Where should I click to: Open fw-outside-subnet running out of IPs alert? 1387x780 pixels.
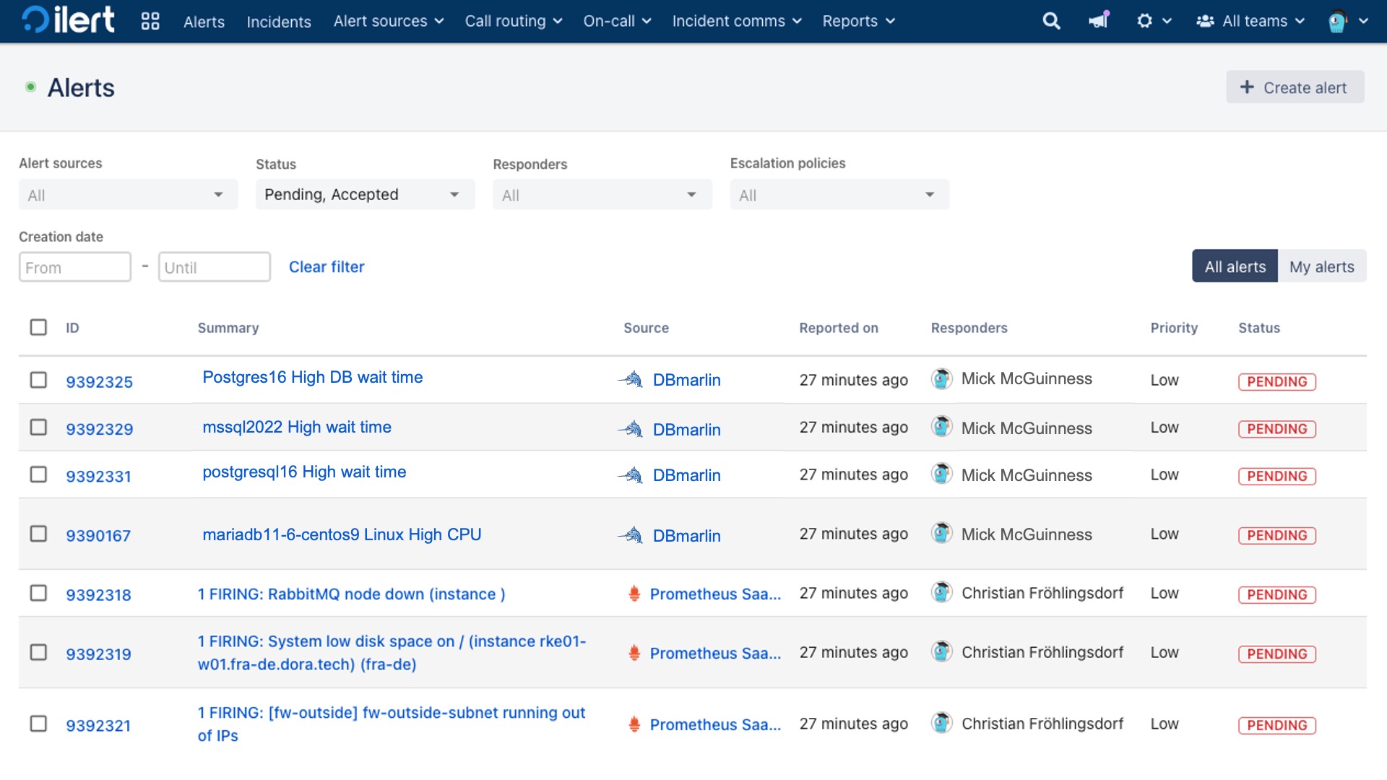(392, 724)
